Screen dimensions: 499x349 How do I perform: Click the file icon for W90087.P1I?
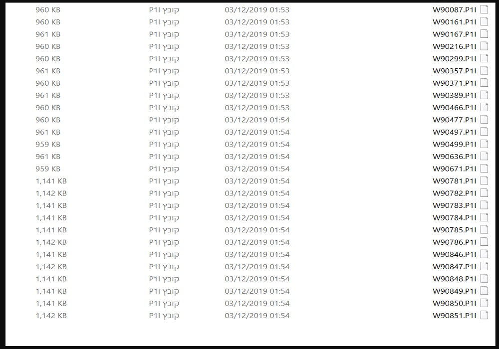[484, 9]
